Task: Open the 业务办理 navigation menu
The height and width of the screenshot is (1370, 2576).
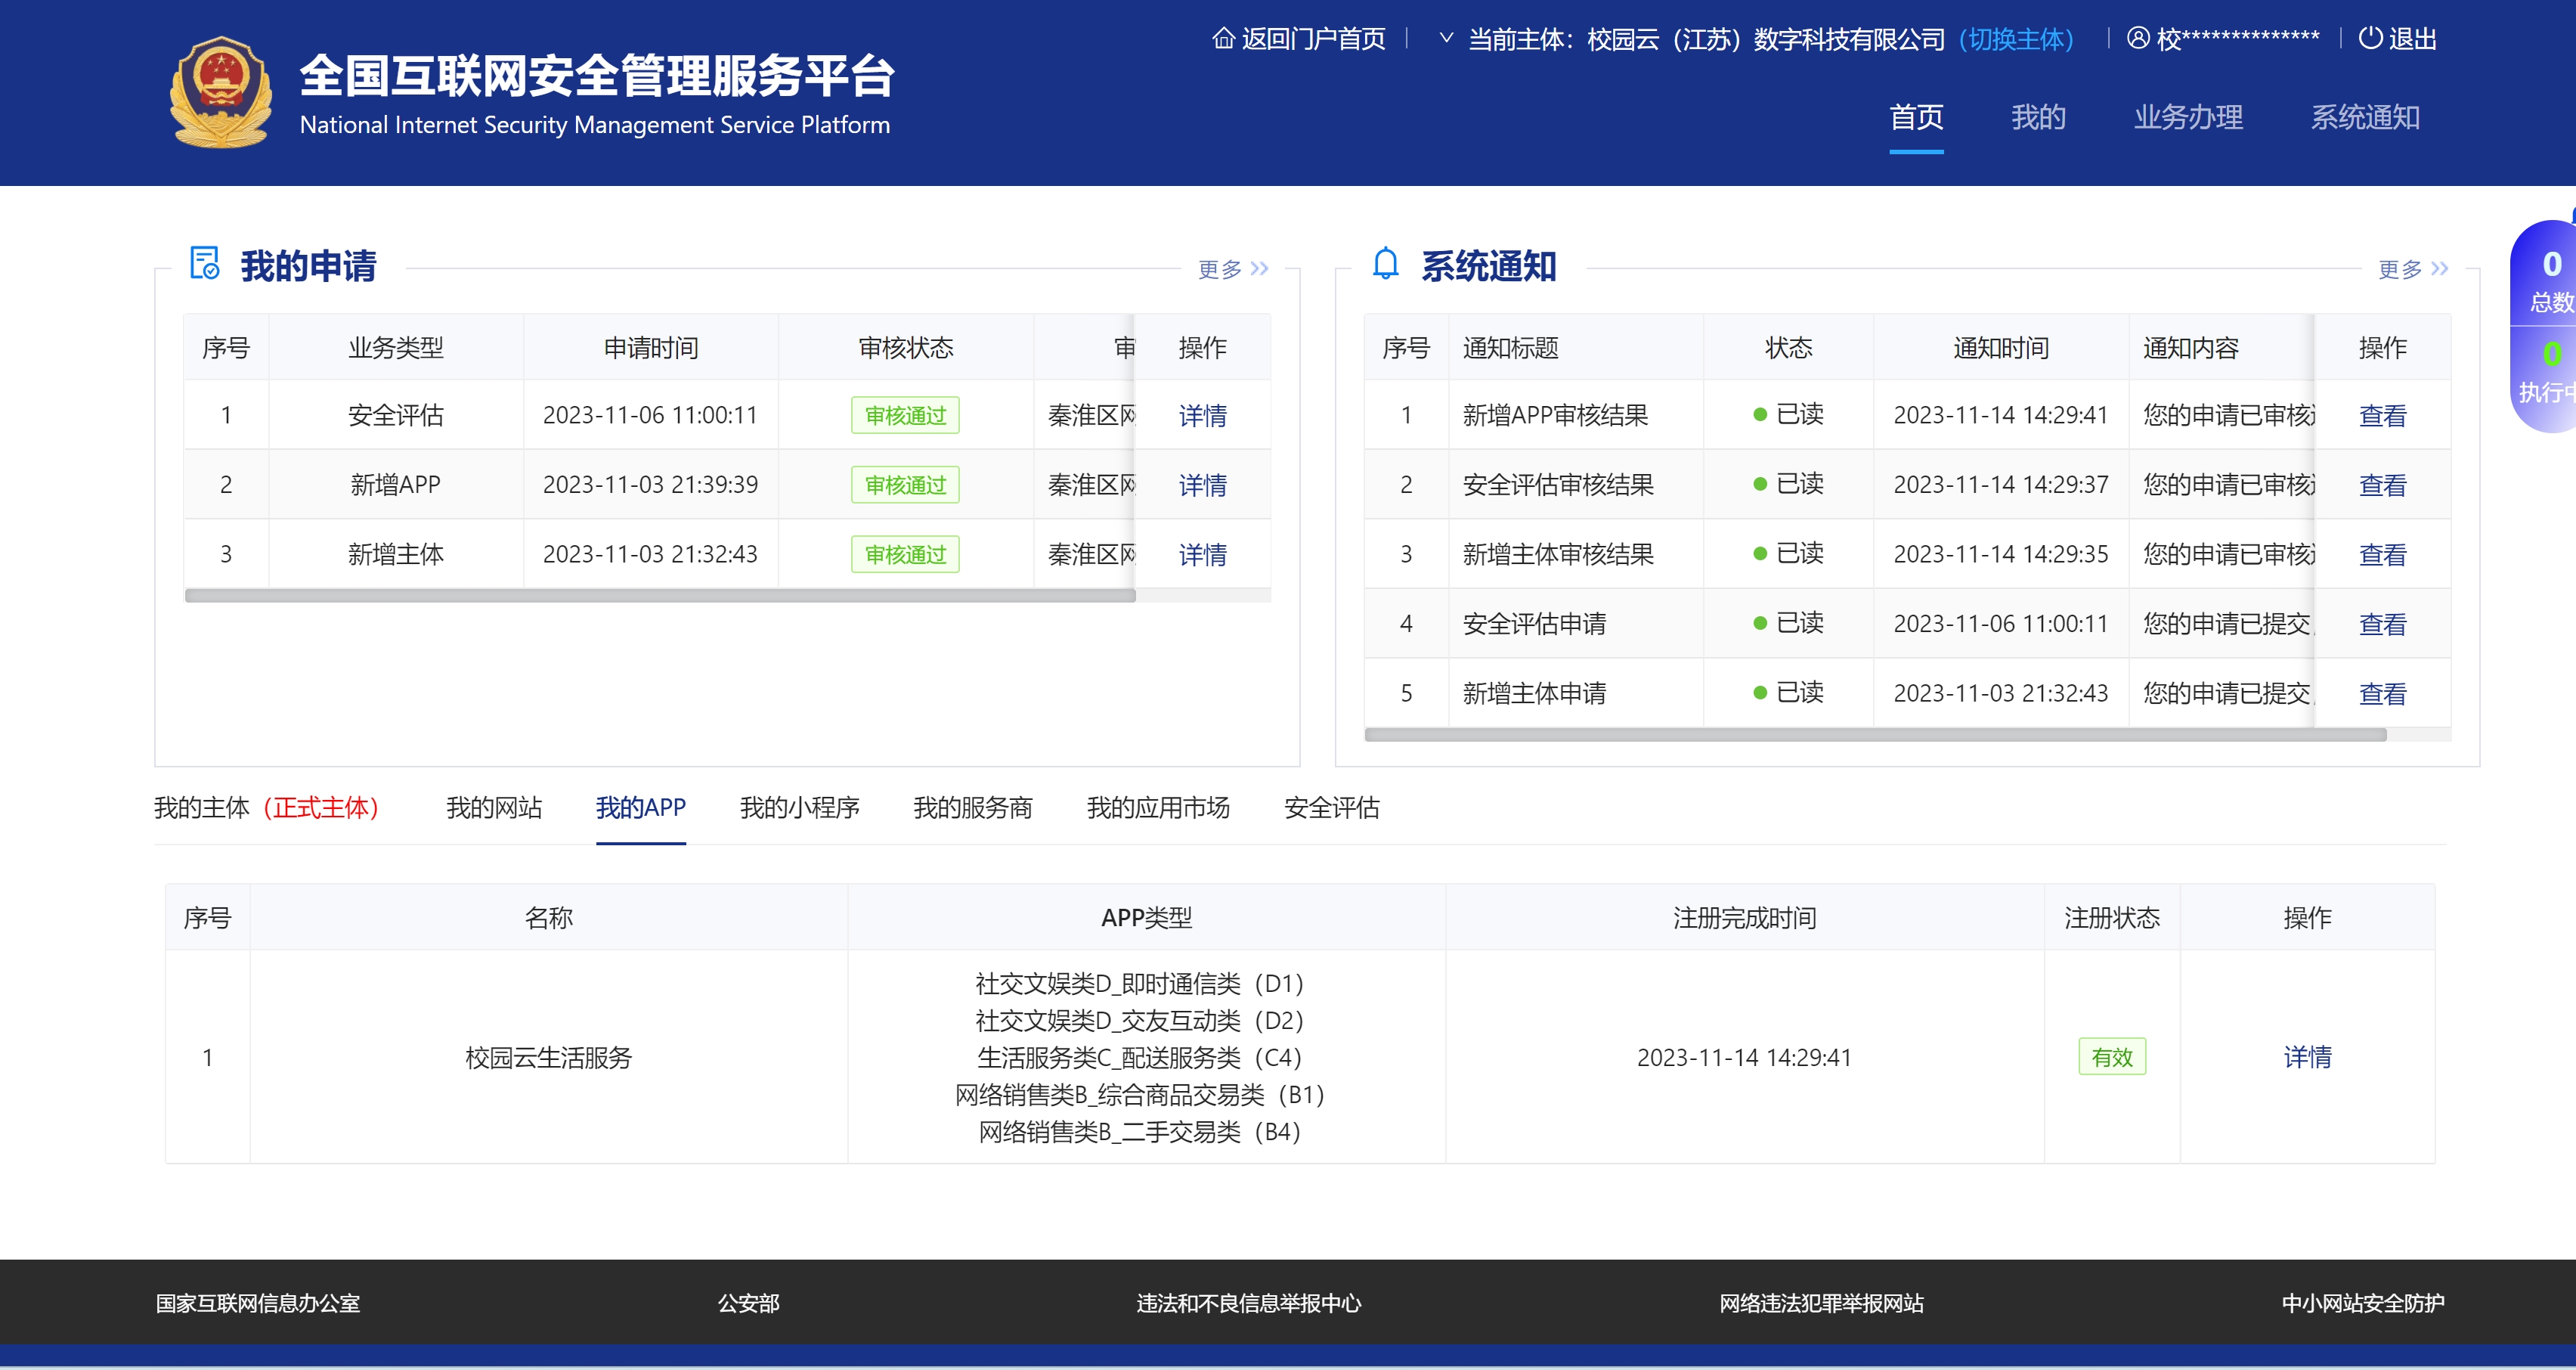Action: (x=2188, y=117)
